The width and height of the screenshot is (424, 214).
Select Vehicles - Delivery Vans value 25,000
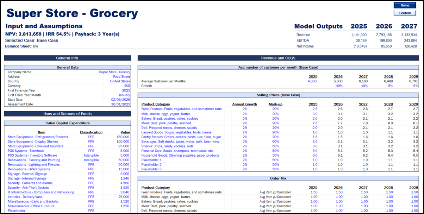124,197
